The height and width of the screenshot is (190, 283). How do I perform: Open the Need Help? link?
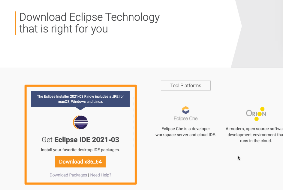(x=101, y=175)
